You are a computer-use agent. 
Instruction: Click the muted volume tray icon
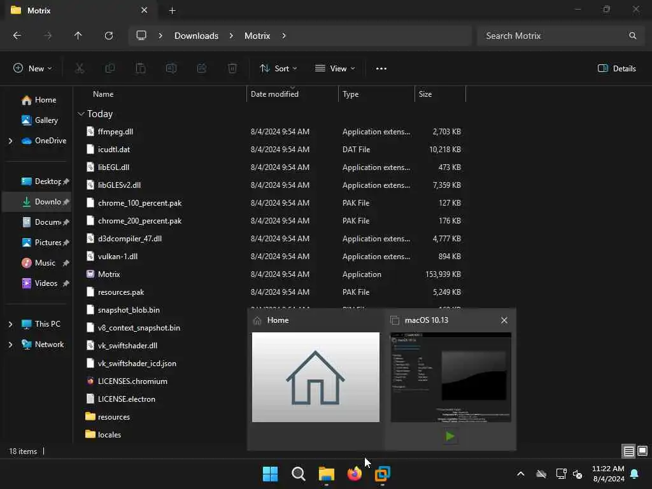[x=578, y=474]
